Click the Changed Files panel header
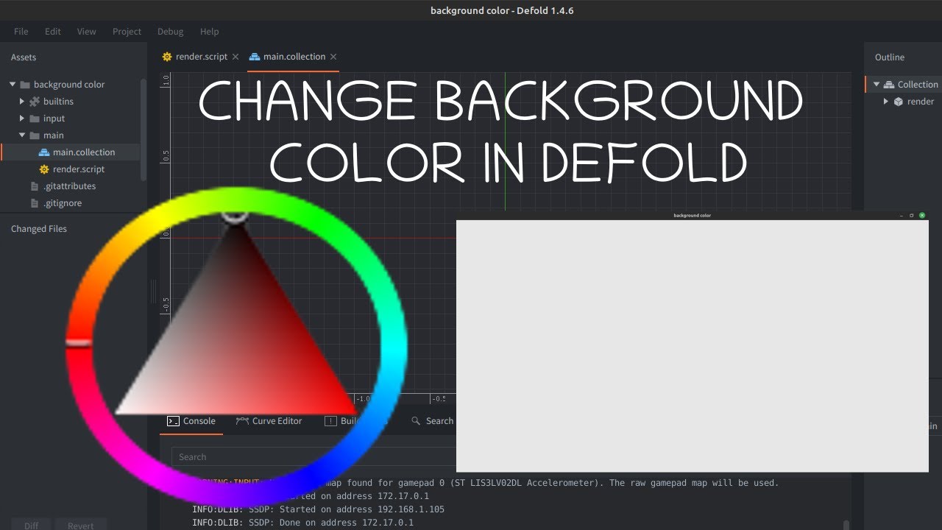 (x=39, y=229)
